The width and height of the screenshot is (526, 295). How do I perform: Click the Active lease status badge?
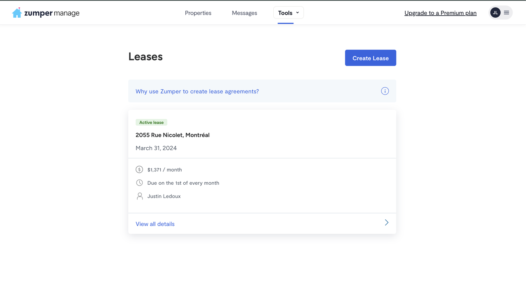(x=151, y=122)
